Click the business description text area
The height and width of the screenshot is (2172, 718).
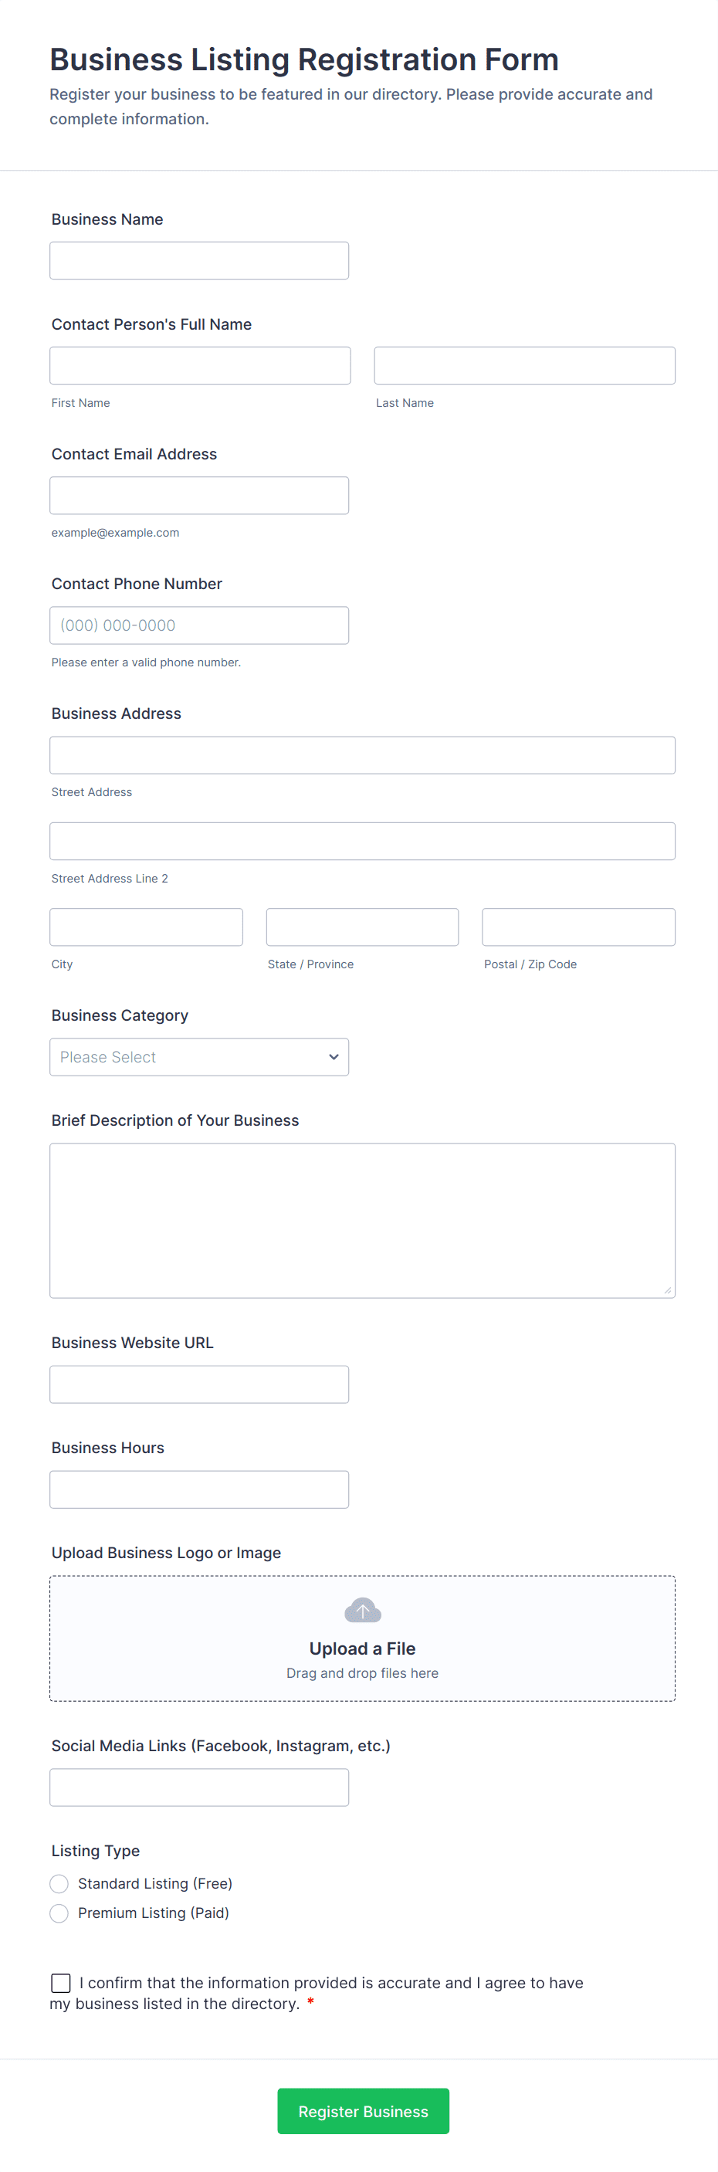point(362,1220)
